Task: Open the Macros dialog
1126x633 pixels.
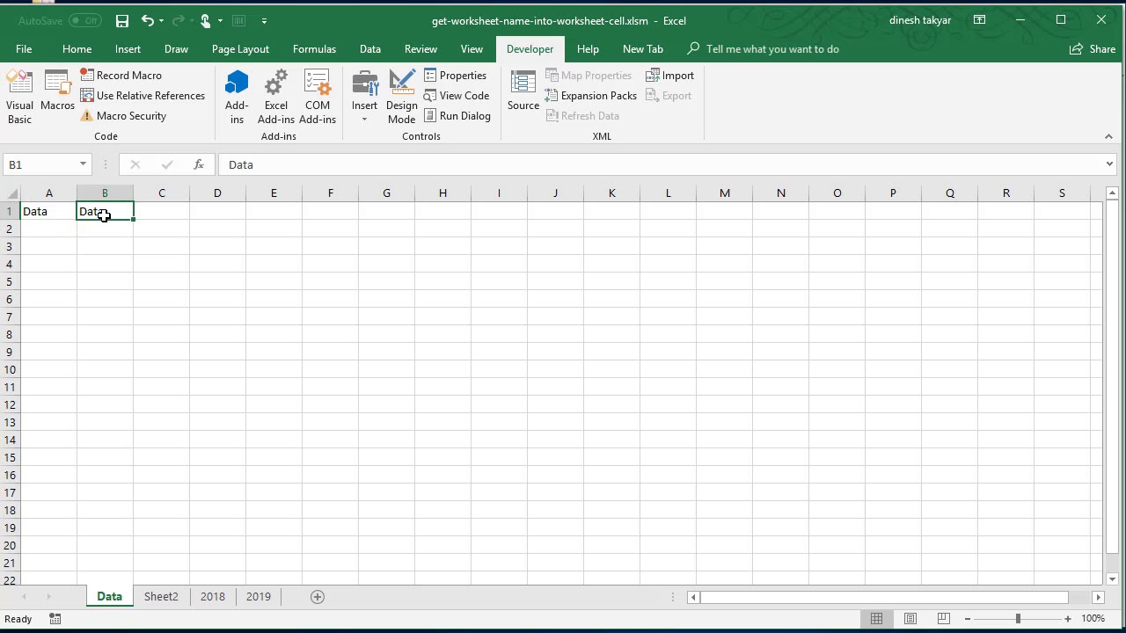Action: click(x=57, y=92)
